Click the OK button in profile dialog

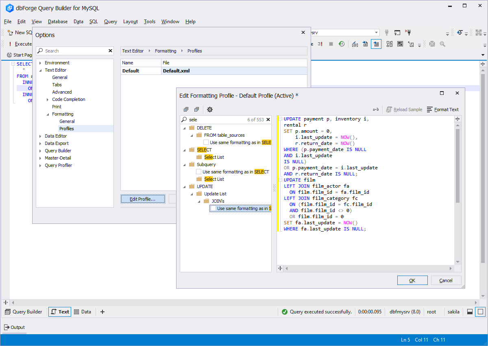pyautogui.click(x=412, y=280)
